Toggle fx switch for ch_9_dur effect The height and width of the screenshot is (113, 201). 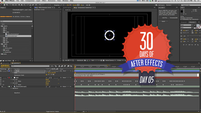coord(1,83)
